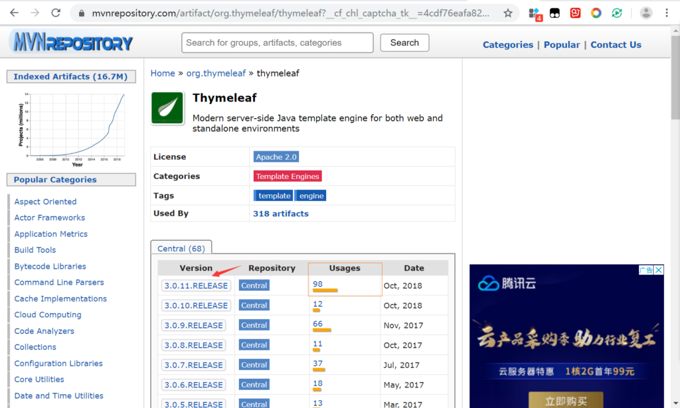Select the Central (68) tab

click(181, 248)
